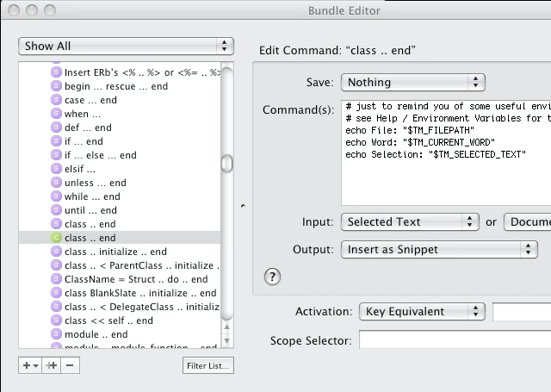Screen dimensions: 551x392
Task: Click the list scrollbar down arrow
Action: click(227, 340)
